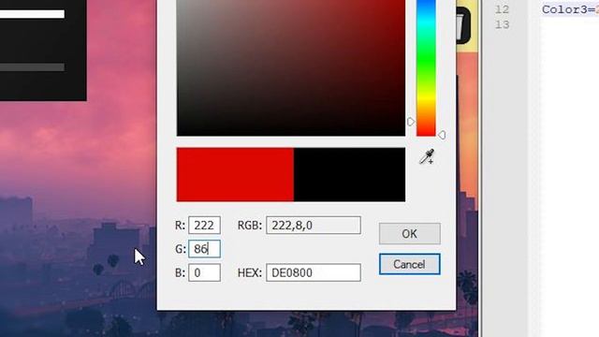The width and height of the screenshot is (599, 337).
Task: Confirm the color with OK button
Action: point(410,233)
